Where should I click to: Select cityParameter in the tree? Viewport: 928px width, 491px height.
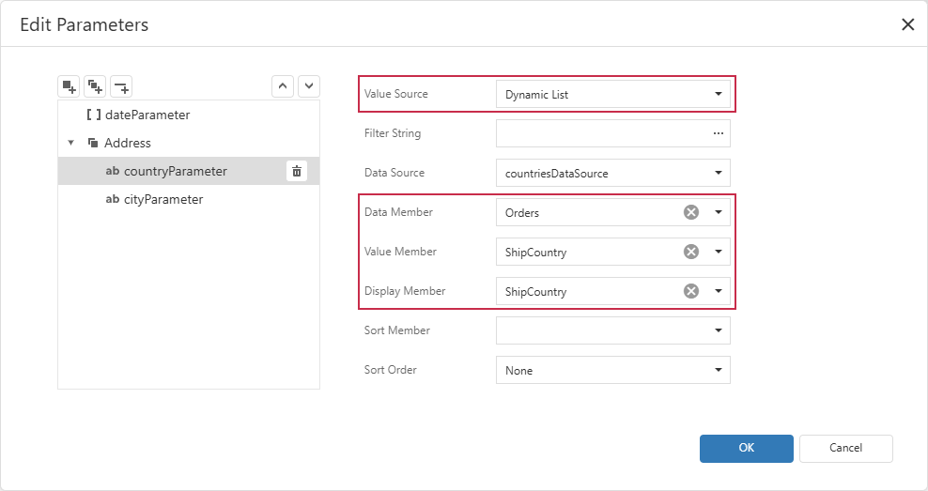[x=189, y=199]
